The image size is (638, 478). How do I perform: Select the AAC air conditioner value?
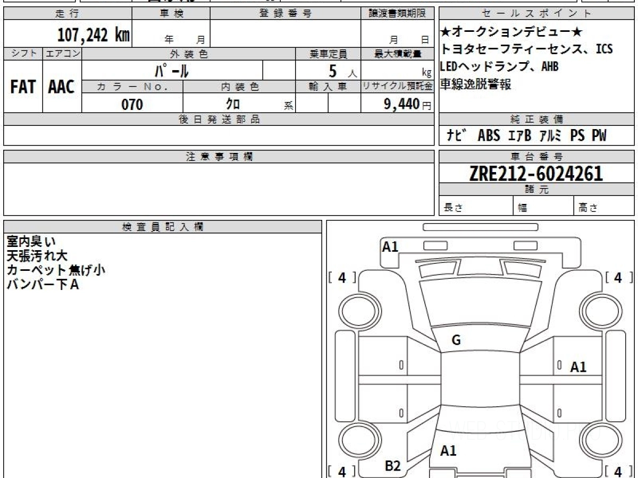[62, 87]
